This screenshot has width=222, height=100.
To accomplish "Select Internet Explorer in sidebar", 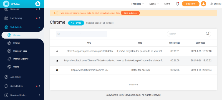I will [21, 59].
